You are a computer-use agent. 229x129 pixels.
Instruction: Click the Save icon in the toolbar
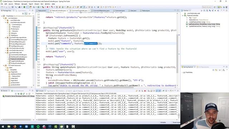(6, 7)
